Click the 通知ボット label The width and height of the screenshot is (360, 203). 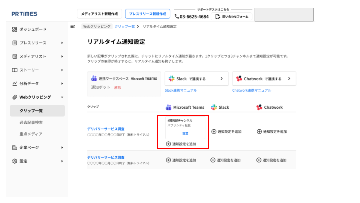tap(100, 87)
